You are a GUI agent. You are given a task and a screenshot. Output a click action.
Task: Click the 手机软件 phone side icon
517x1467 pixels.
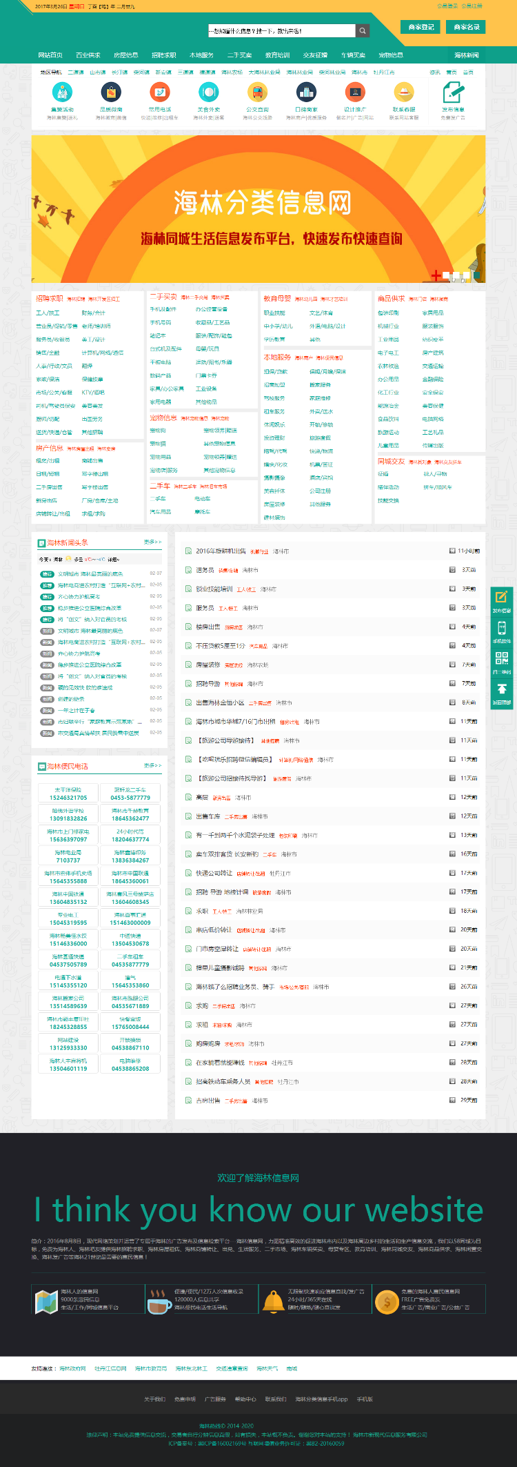tap(502, 628)
